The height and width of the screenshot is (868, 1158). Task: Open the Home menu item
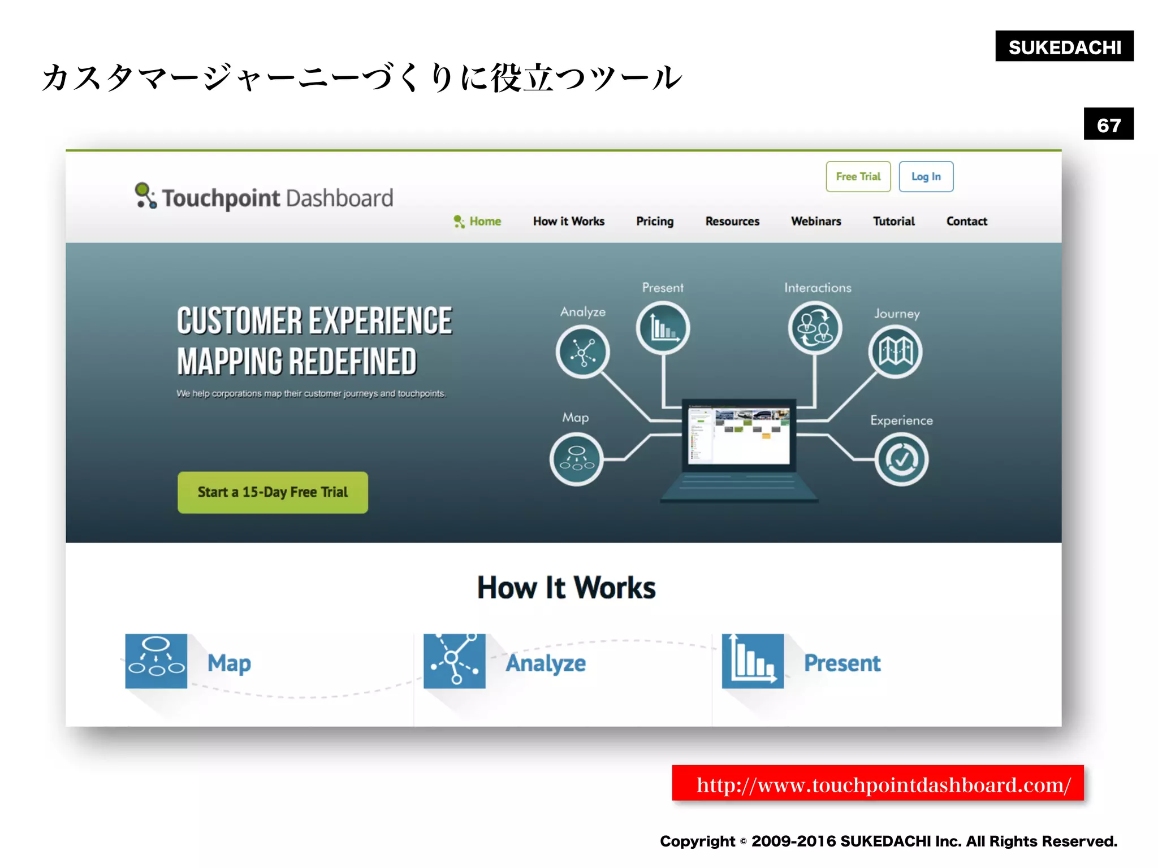click(485, 221)
